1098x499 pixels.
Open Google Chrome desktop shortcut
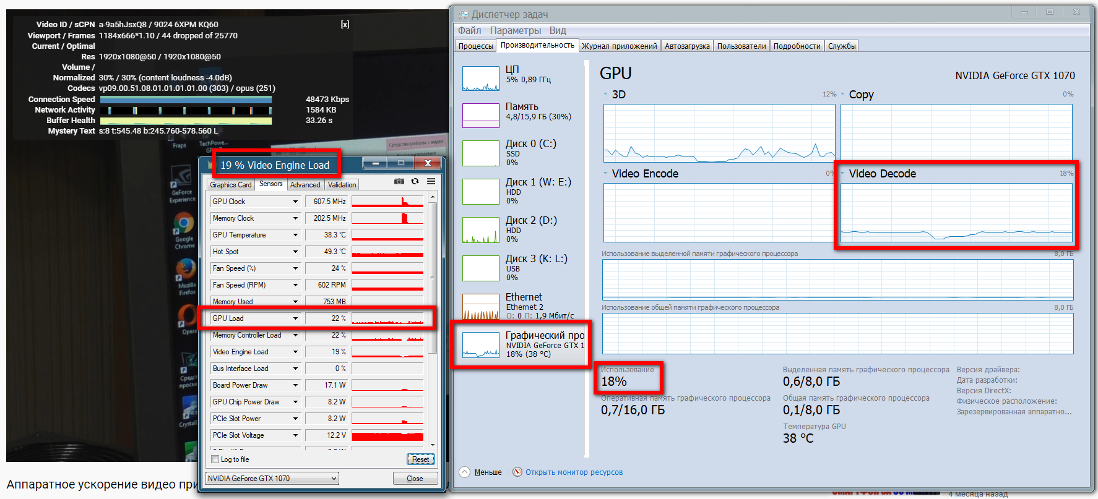(184, 230)
